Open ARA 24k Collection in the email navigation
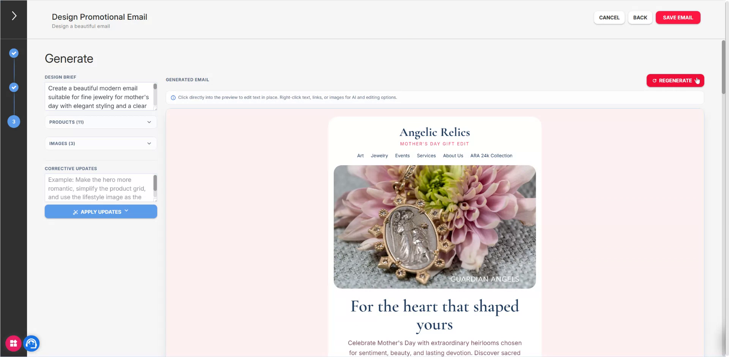The height and width of the screenshot is (357, 729). tap(491, 156)
